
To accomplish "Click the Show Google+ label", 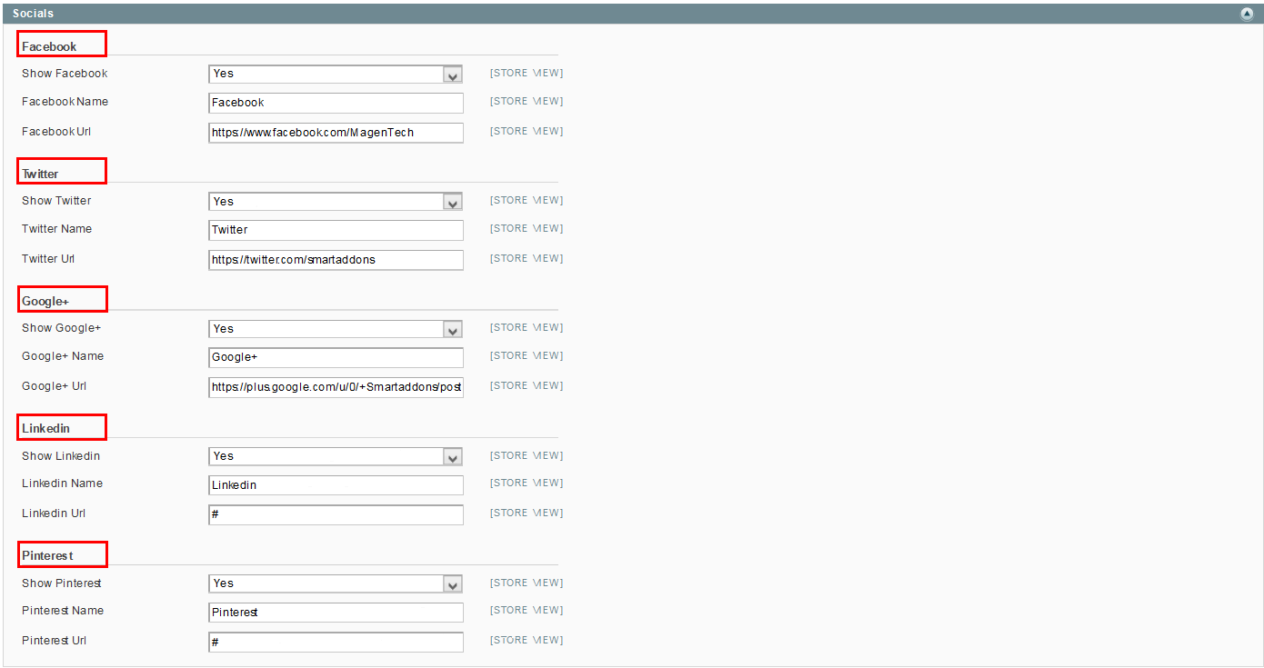I will 62,328.
